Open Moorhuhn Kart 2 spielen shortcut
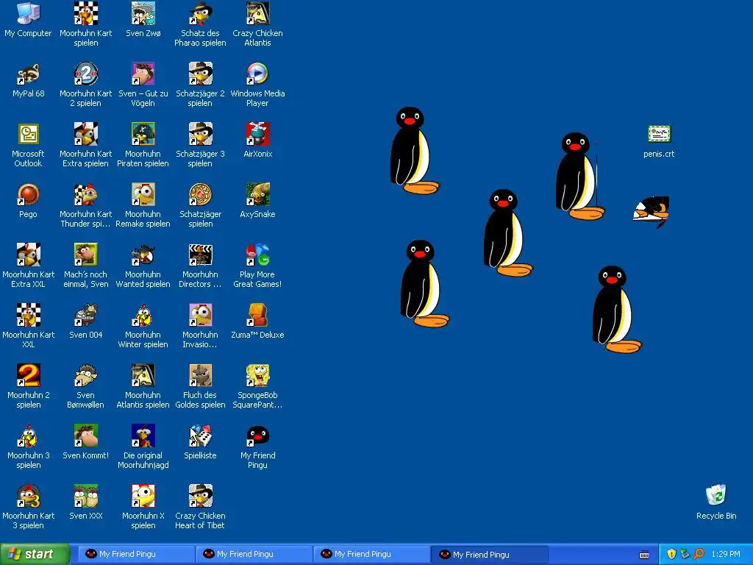Viewport: 753px width, 565px height. click(x=86, y=74)
